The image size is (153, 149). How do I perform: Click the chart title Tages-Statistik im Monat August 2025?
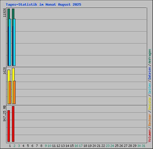[x=43, y=4]
